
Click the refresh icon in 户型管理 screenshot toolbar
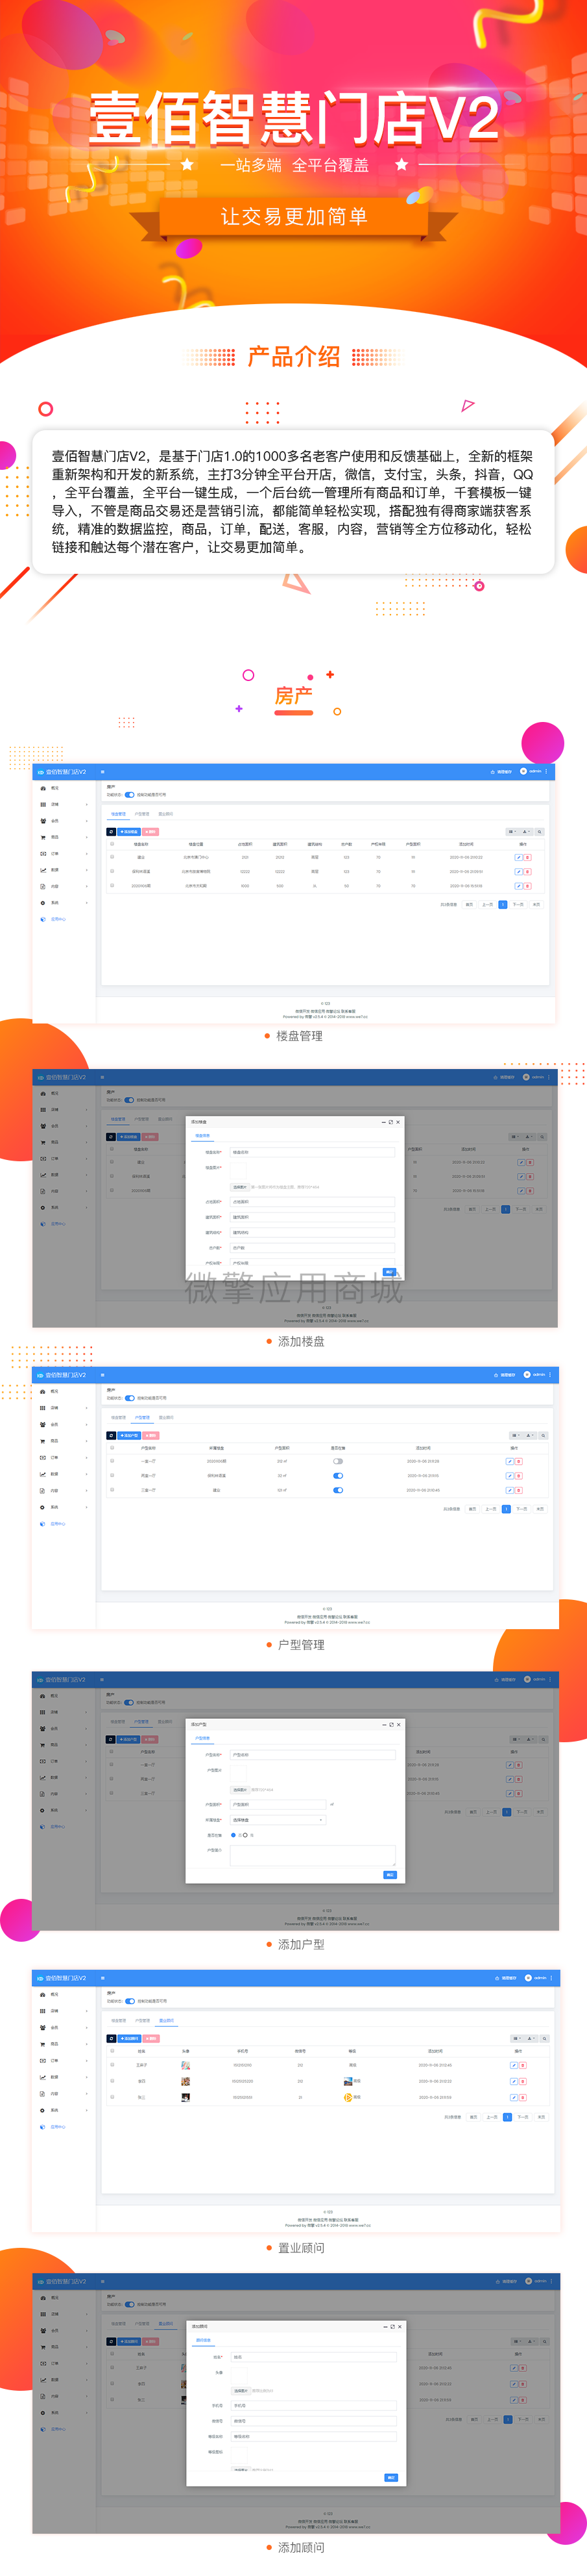[111, 1435]
